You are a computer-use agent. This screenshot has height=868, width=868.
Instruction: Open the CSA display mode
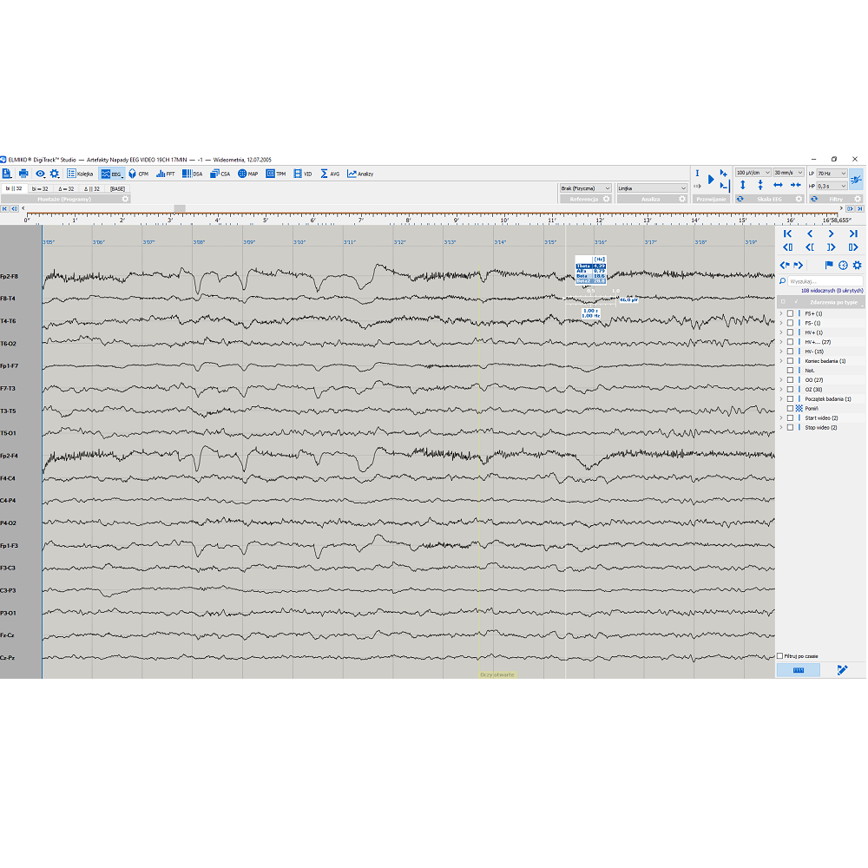pos(220,174)
